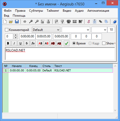Open the Attachments paperclip icon
Screen dimensions: 120x121
tap(101, 22)
